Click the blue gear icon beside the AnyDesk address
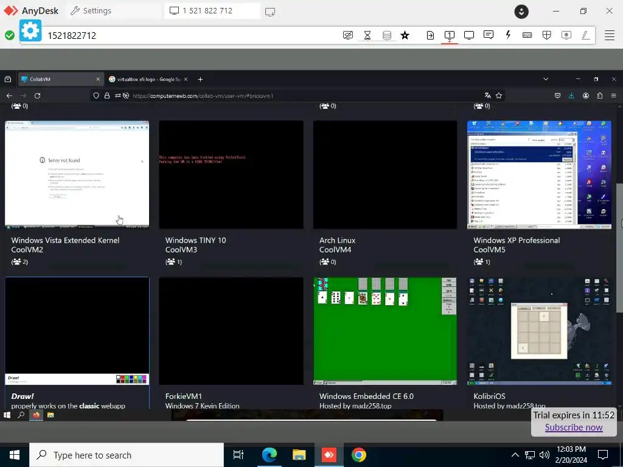Viewport: 623px width, 467px height. [x=30, y=30]
